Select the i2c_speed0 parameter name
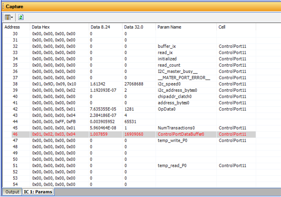 point(169,84)
